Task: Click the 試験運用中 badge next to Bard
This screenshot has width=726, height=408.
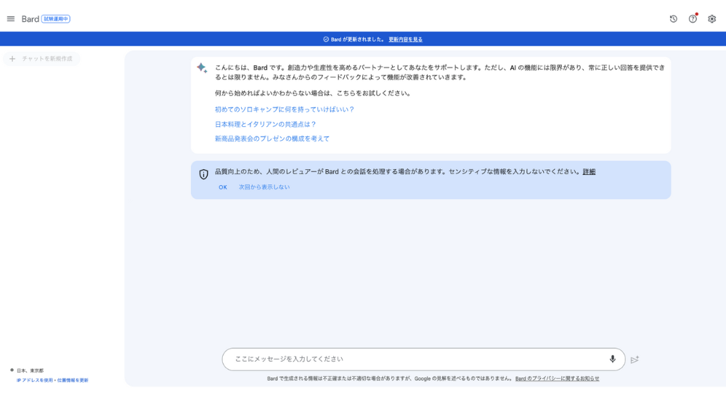Action: (x=56, y=19)
